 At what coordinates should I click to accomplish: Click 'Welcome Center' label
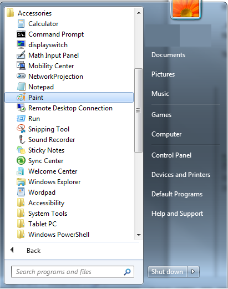(x=53, y=171)
